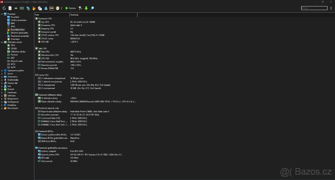Click the AIDA64 logo in title bar
The image size is (335, 180).
(2, 2)
